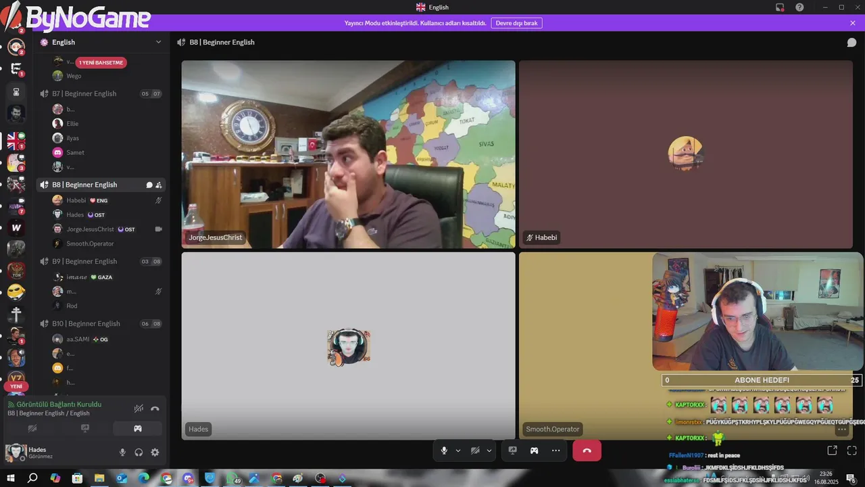Screen dimensions: 865x487
Task: Enter full screen call view
Action: click(x=851, y=450)
